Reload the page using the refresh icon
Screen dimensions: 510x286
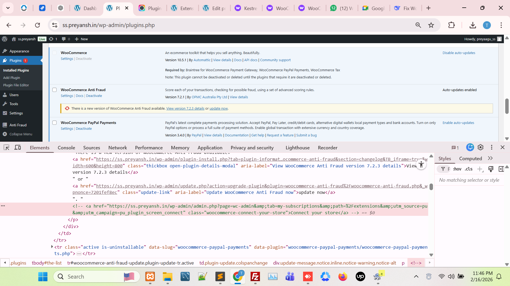[x=37, y=25]
